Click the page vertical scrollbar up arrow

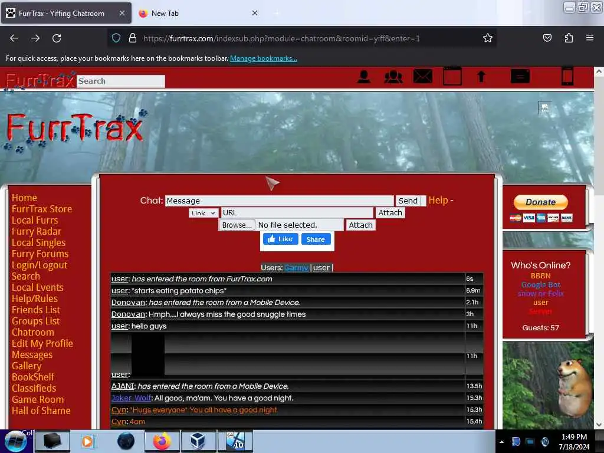coord(599,71)
